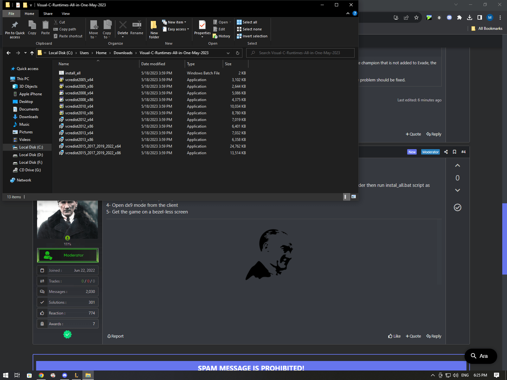507x380 pixels.
Task: Open the History ribbon command
Action: pos(221,36)
